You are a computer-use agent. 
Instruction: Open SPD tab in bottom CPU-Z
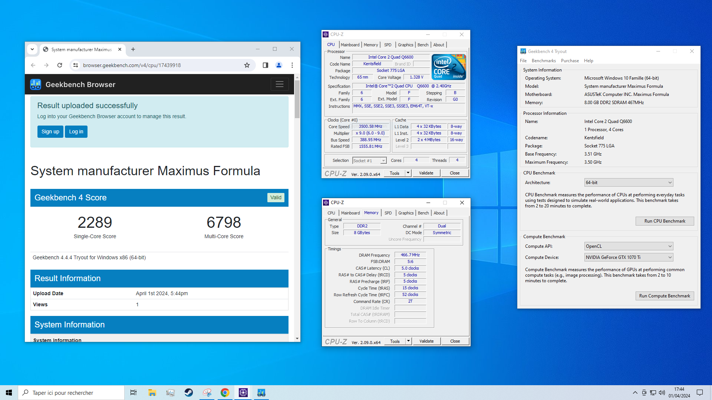click(x=388, y=213)
